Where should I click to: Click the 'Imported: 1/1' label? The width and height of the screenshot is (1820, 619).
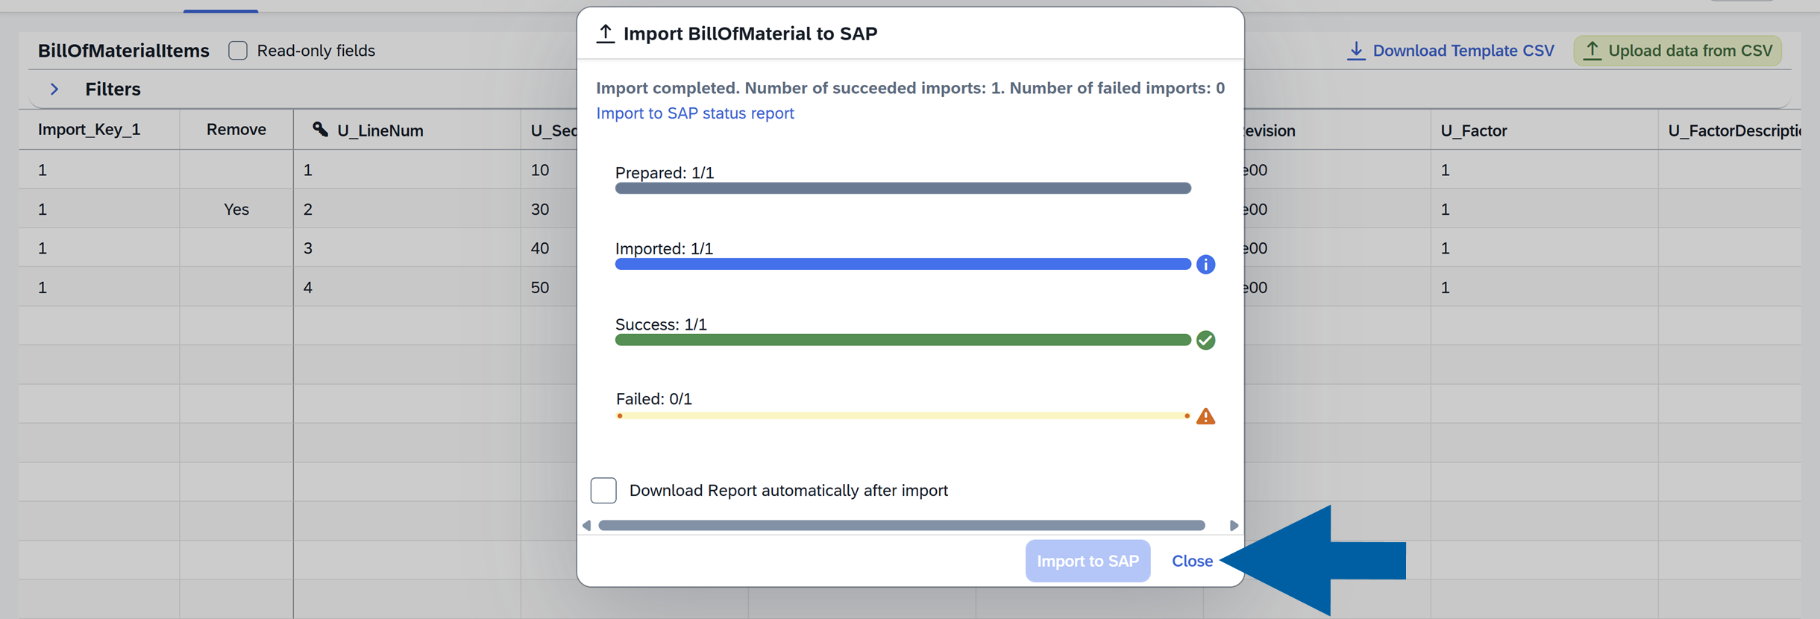tap(664, 248)
